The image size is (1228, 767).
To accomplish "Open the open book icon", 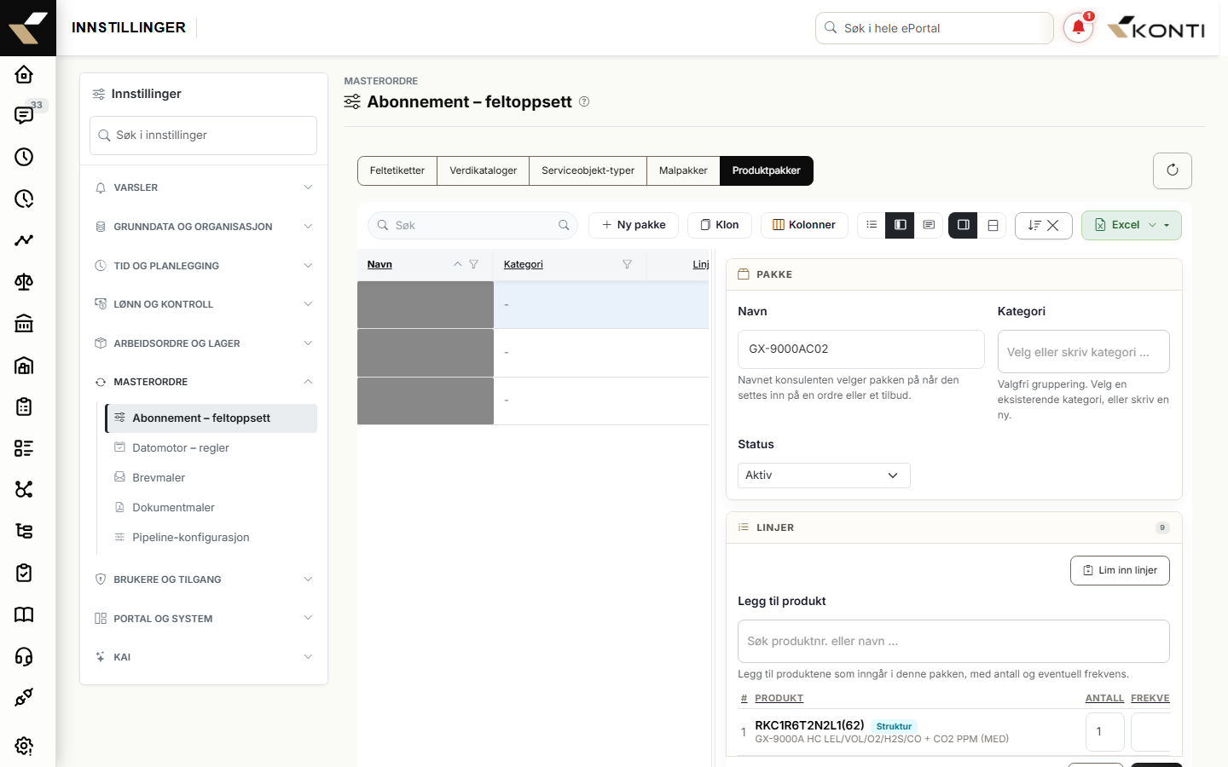I will tap(24, 614).
